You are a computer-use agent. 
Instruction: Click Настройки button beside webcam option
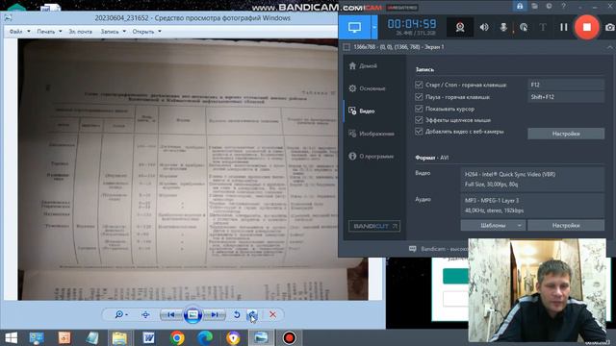566,134
